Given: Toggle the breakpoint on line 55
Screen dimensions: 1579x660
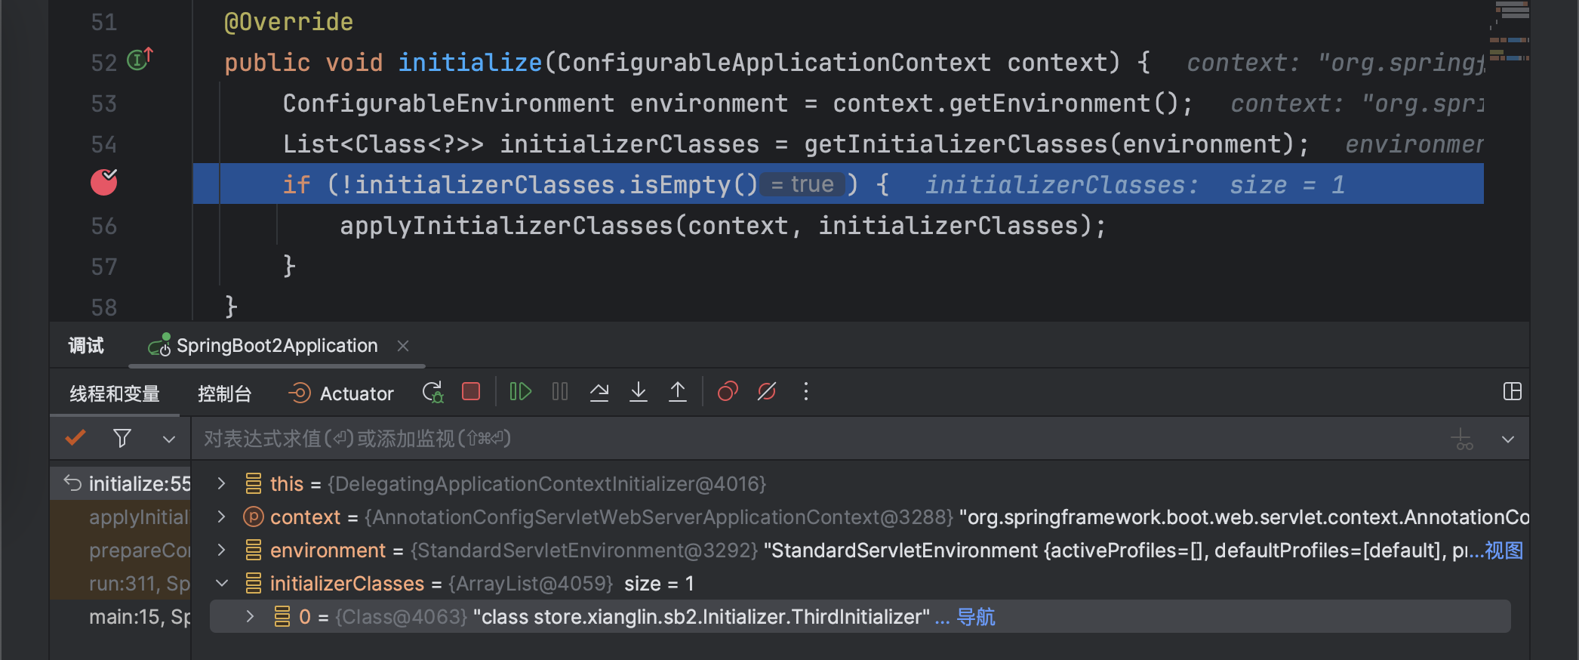Looking at the screenshot, I should 104,182.
